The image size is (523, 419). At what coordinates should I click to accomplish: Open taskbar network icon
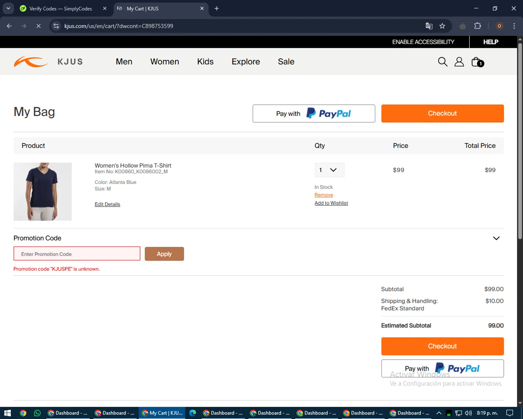(458, 413)
